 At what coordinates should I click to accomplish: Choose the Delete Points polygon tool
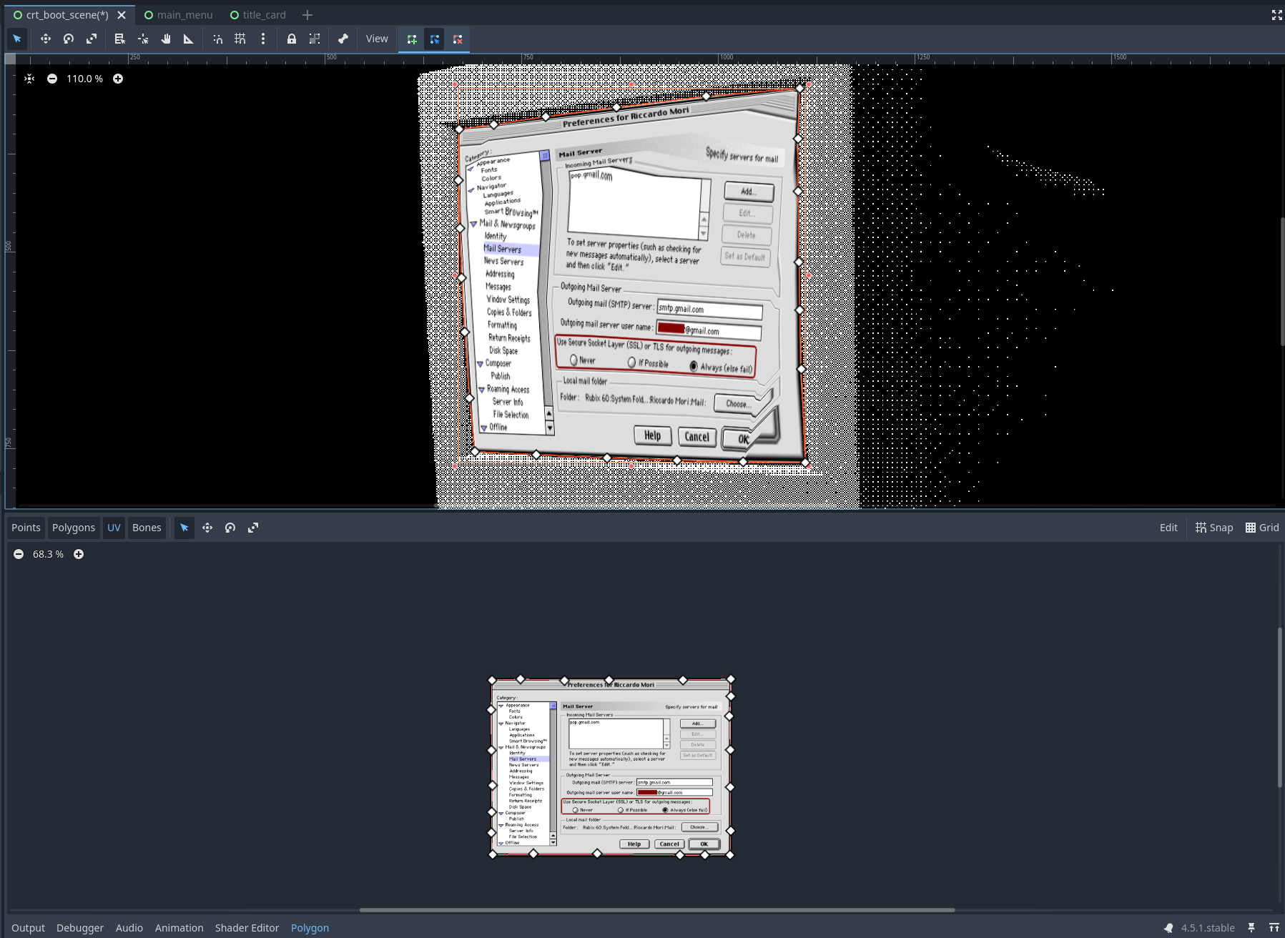click(458, 39)
